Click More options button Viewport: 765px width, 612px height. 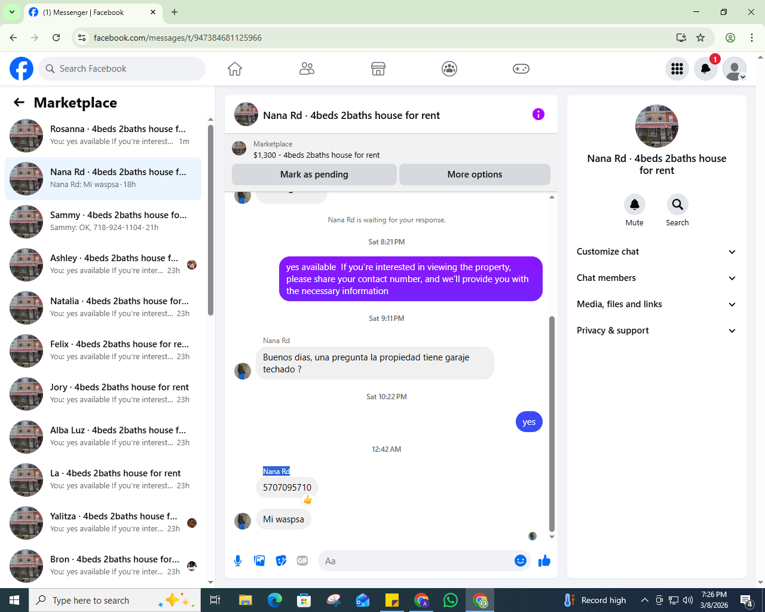point(475,175)
